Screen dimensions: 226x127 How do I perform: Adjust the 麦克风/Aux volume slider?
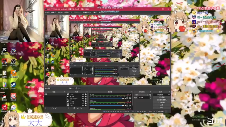(107, 106)
